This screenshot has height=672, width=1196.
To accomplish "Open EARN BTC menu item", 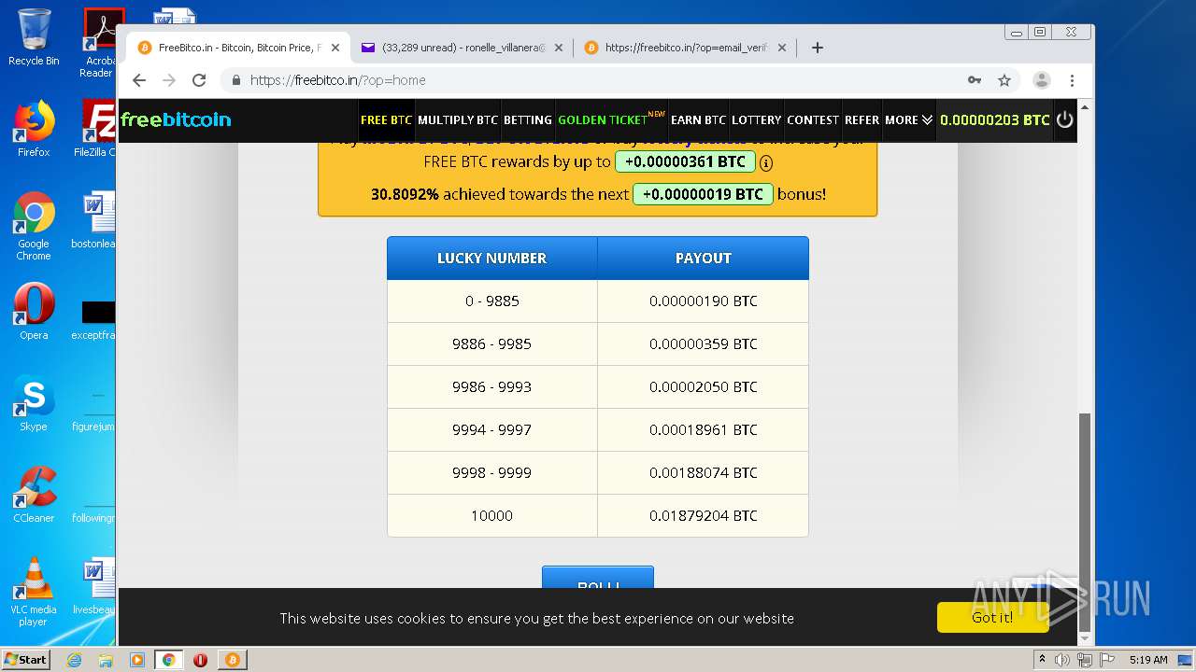I will tap(698, 119).
